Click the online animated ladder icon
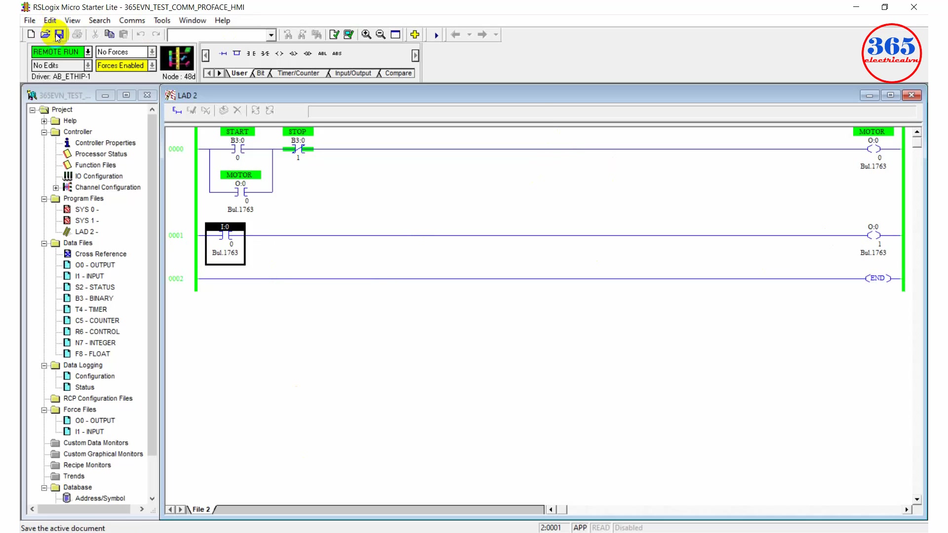This screenshot has width=948, height=533. [178, 59]
